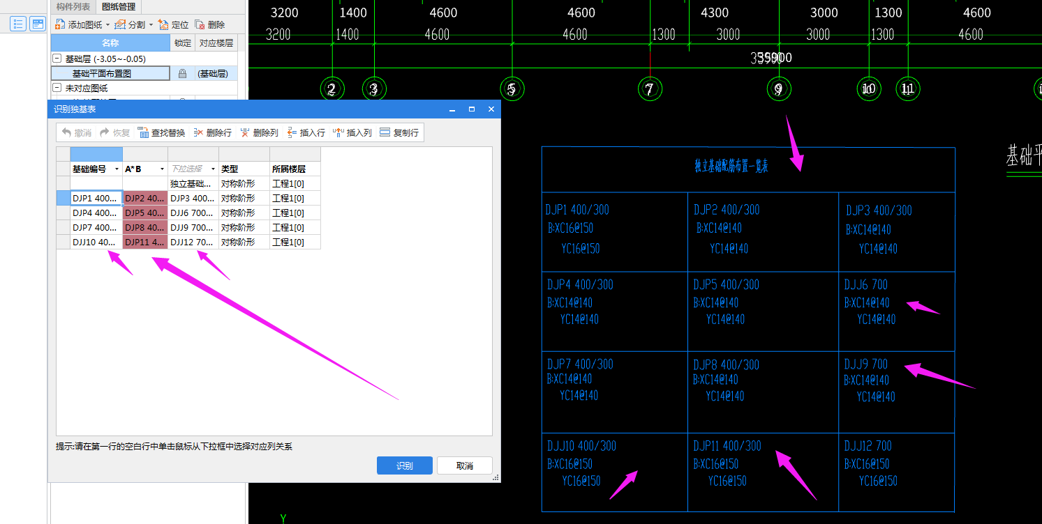Select the DJJ10 40... table cell
Viewport: 1042px width, 524px height.
coord(96,242)
